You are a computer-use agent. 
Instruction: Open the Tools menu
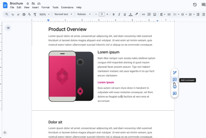click(55, 7)
